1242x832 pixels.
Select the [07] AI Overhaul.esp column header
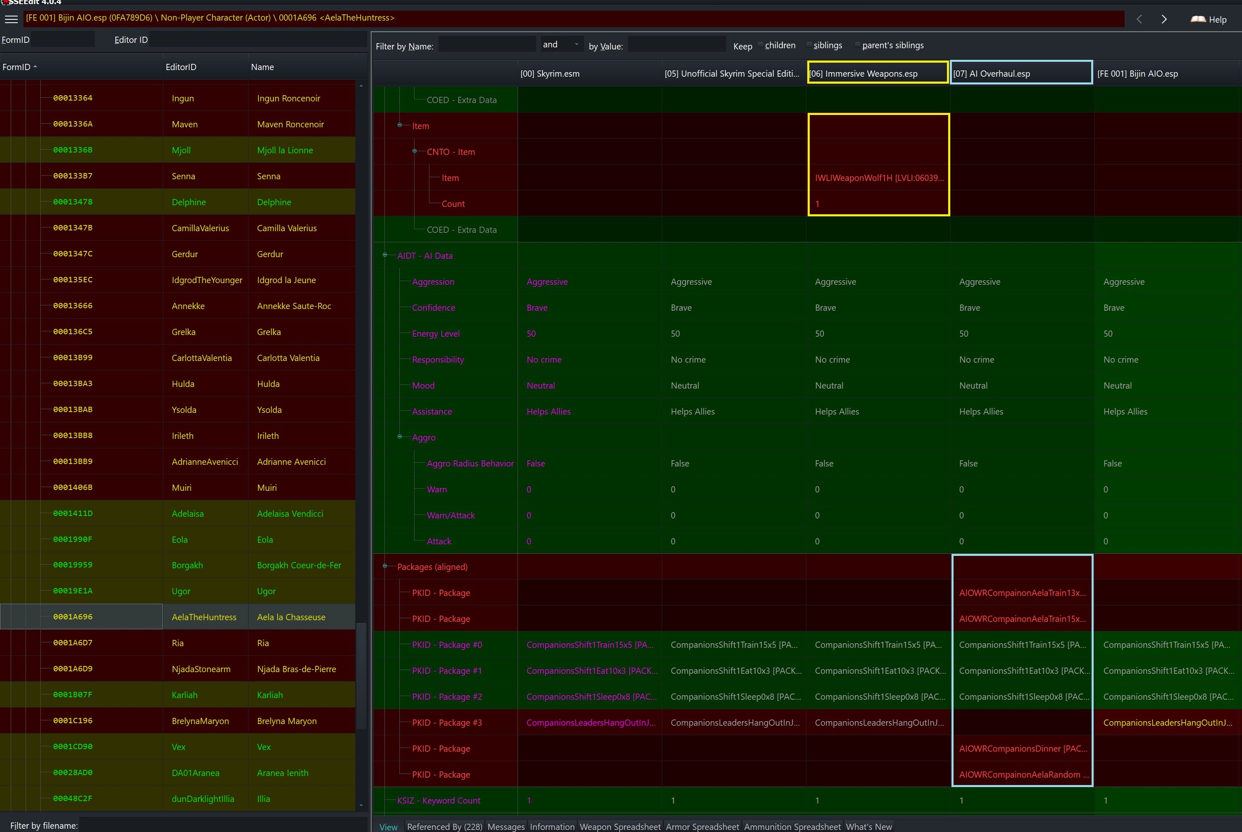[x=1022, y=73]
